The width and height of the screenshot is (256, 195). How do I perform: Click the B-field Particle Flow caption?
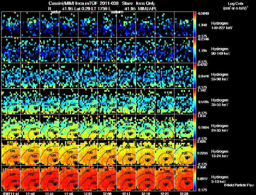tap(239, 185)
